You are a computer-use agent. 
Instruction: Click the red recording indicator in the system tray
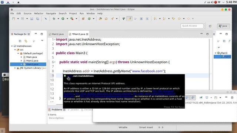pyautogui.click(x=216, y=2)
